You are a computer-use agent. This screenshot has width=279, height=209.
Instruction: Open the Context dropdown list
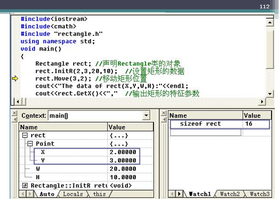(146, 115)
